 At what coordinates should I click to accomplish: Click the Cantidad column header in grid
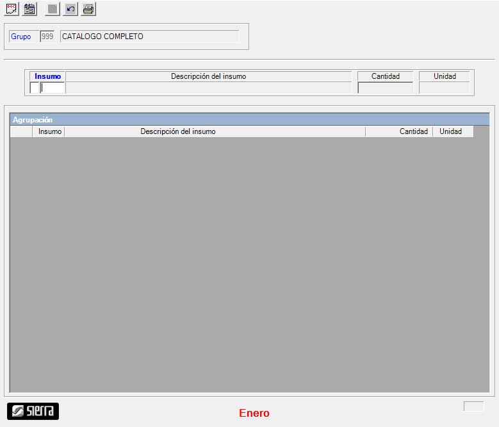pos(399,131)
